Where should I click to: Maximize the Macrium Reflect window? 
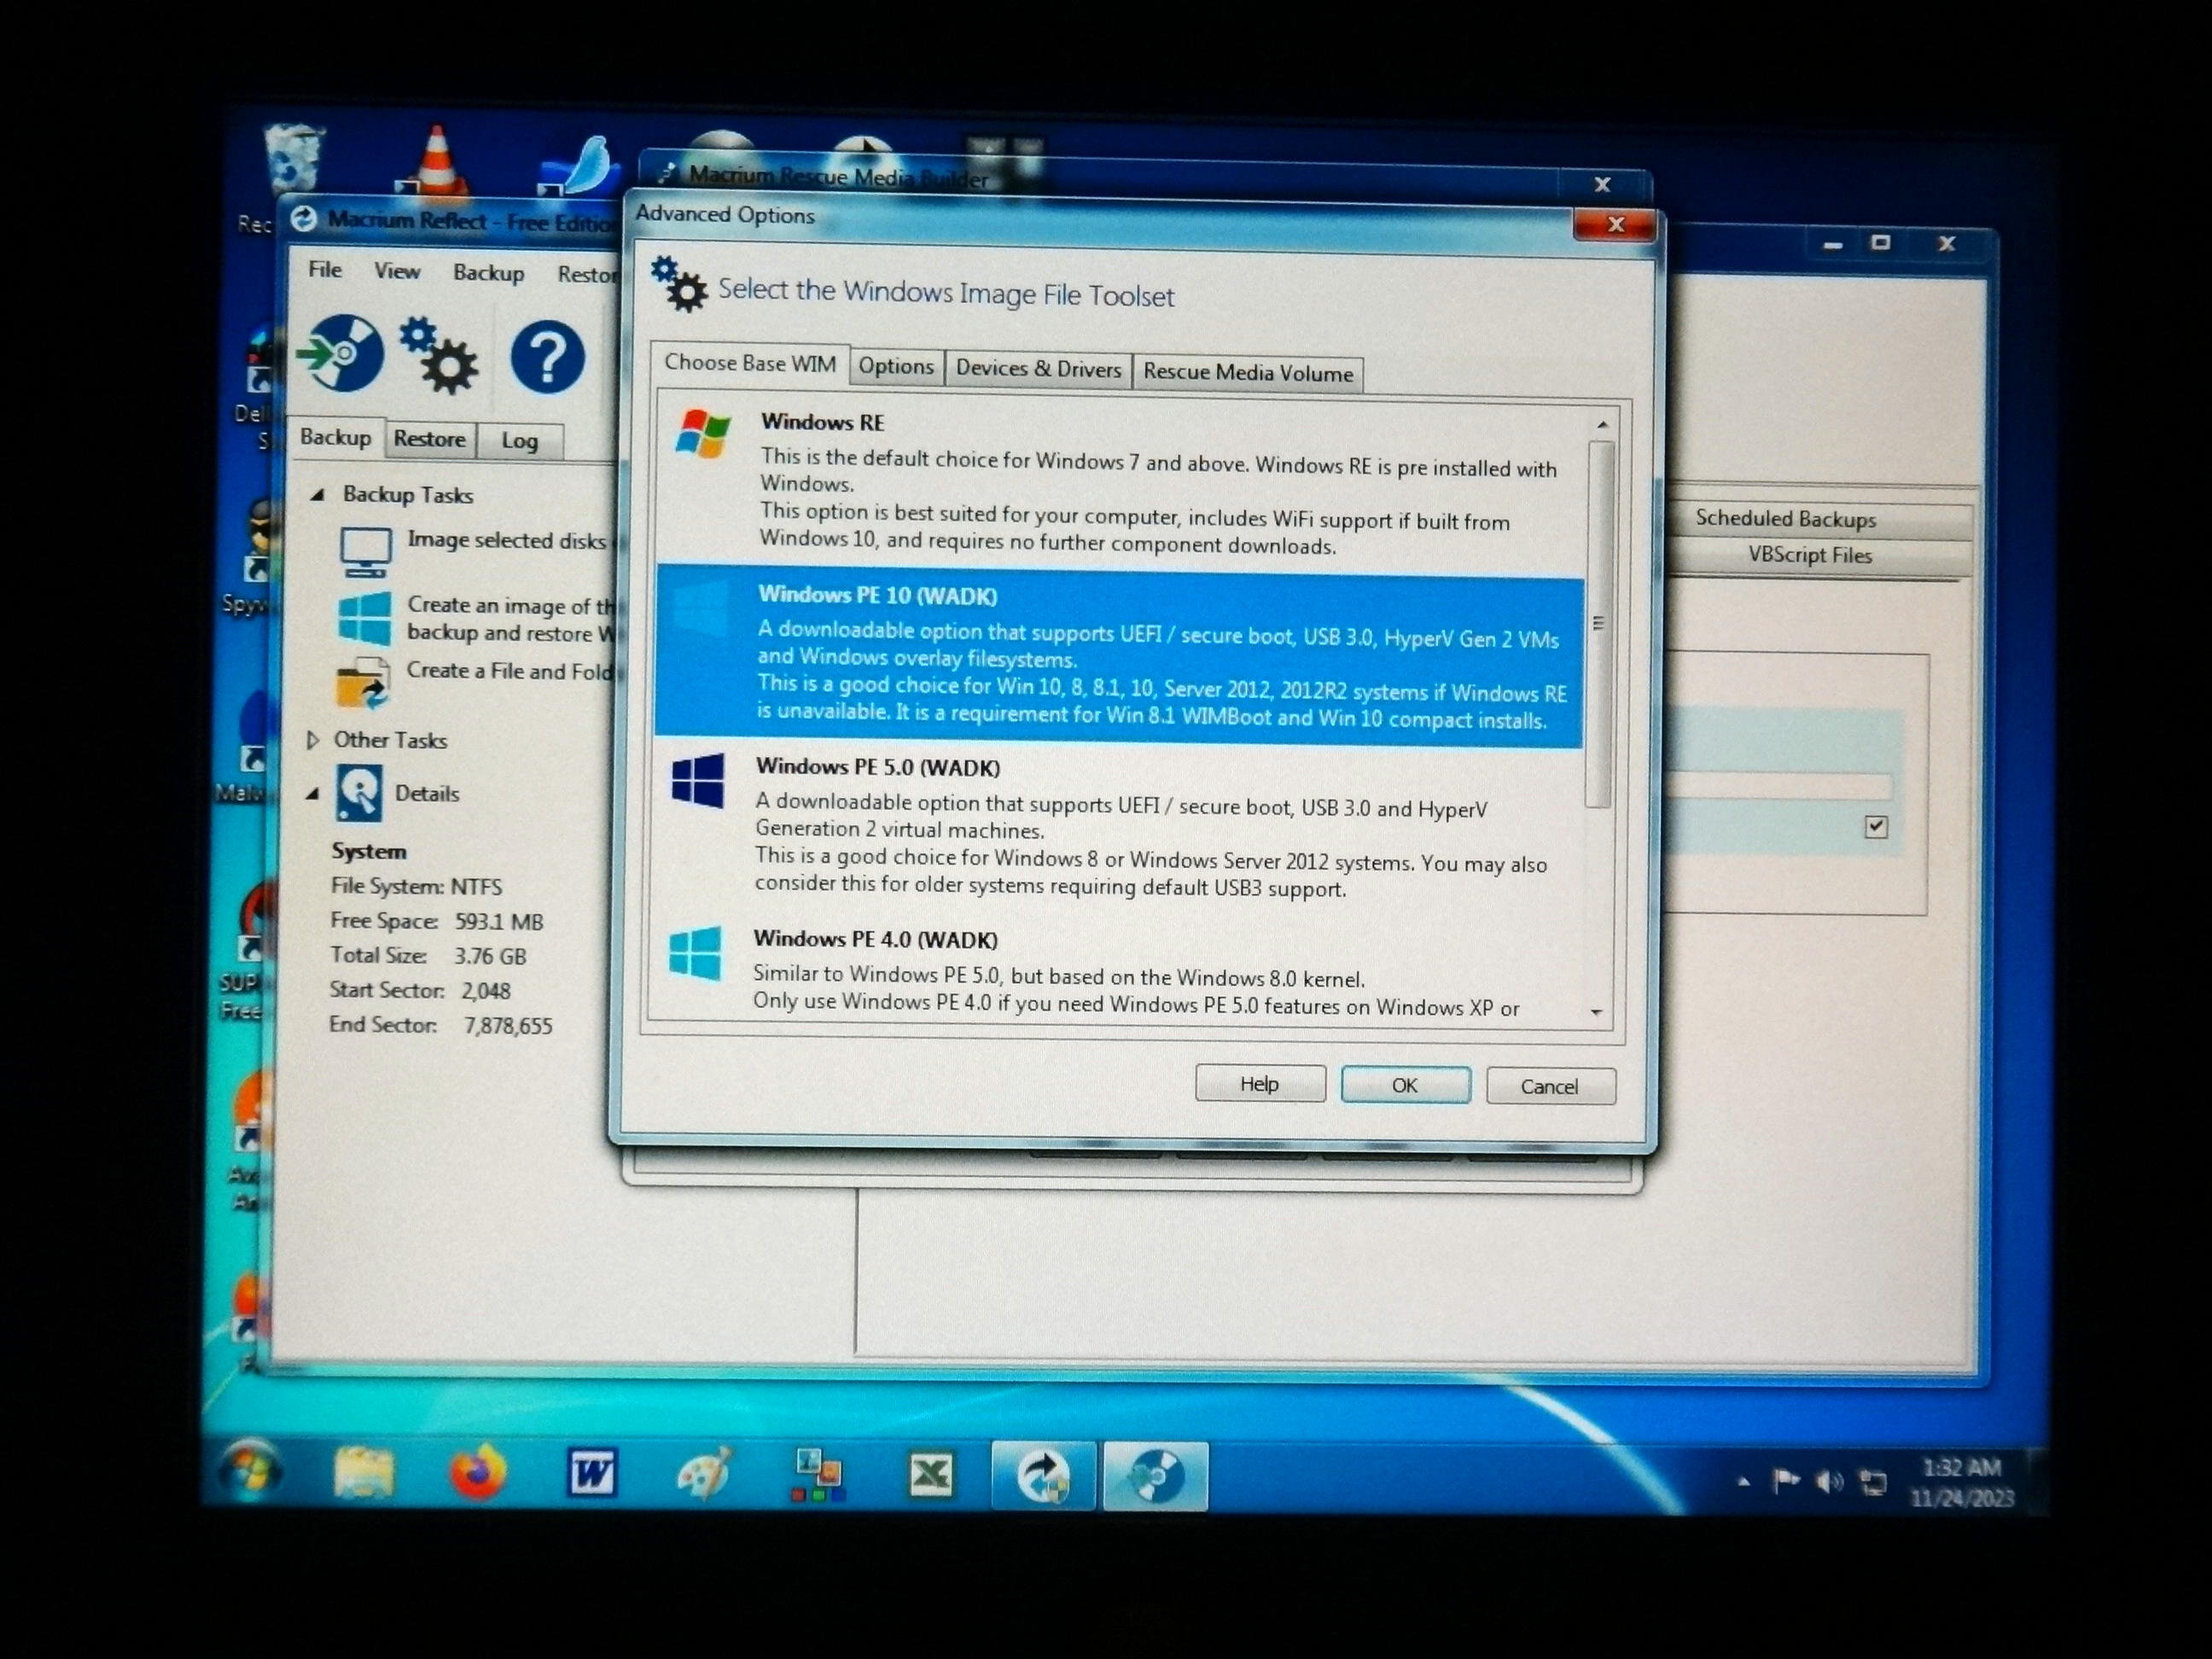(x=1881, y=243)
